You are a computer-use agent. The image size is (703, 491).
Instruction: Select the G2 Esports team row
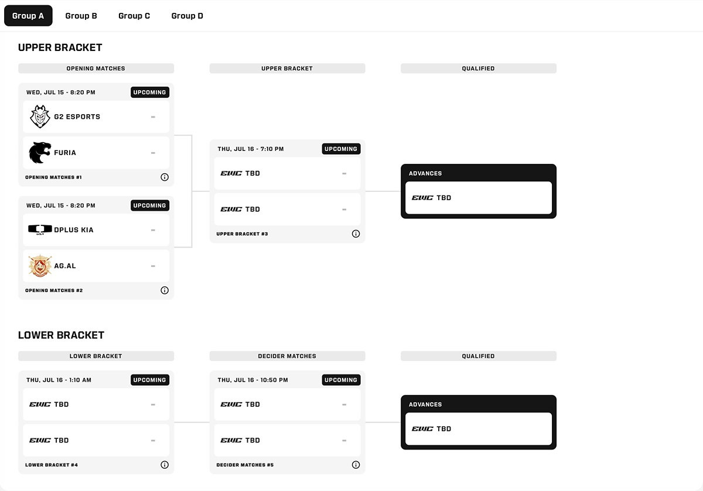click(x=96, y=117)
